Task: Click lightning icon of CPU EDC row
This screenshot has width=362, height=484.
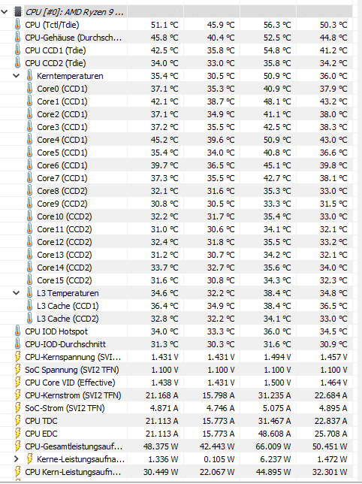Action: (17, 434)
